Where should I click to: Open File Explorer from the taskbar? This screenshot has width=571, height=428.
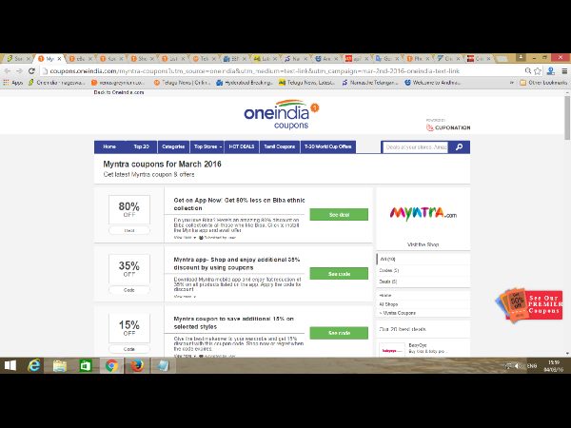[60, 364]
